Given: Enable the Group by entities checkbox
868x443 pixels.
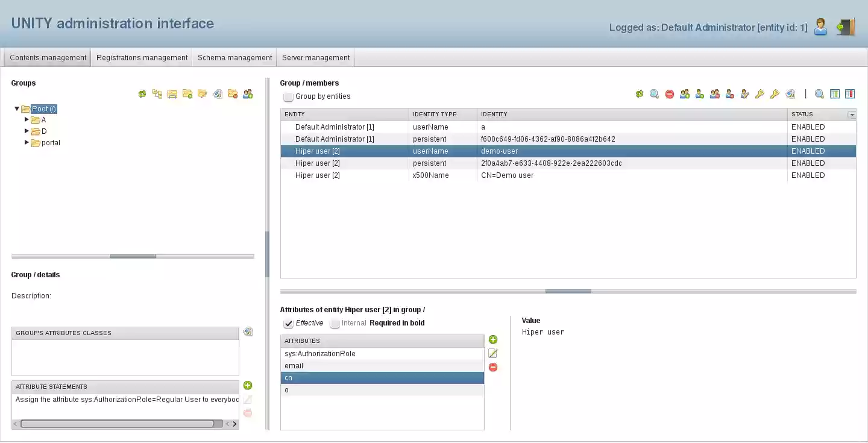Looking at the screenshot, I should [x=288, y=96].
